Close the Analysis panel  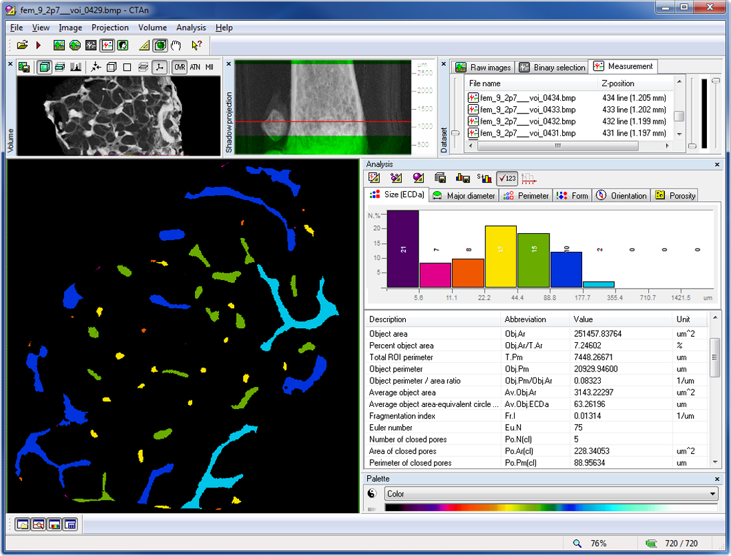pos(717,164)
